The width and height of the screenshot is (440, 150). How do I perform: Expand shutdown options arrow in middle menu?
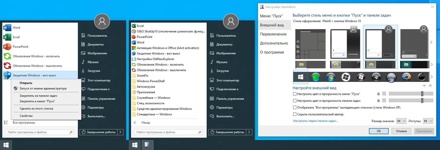249,132
